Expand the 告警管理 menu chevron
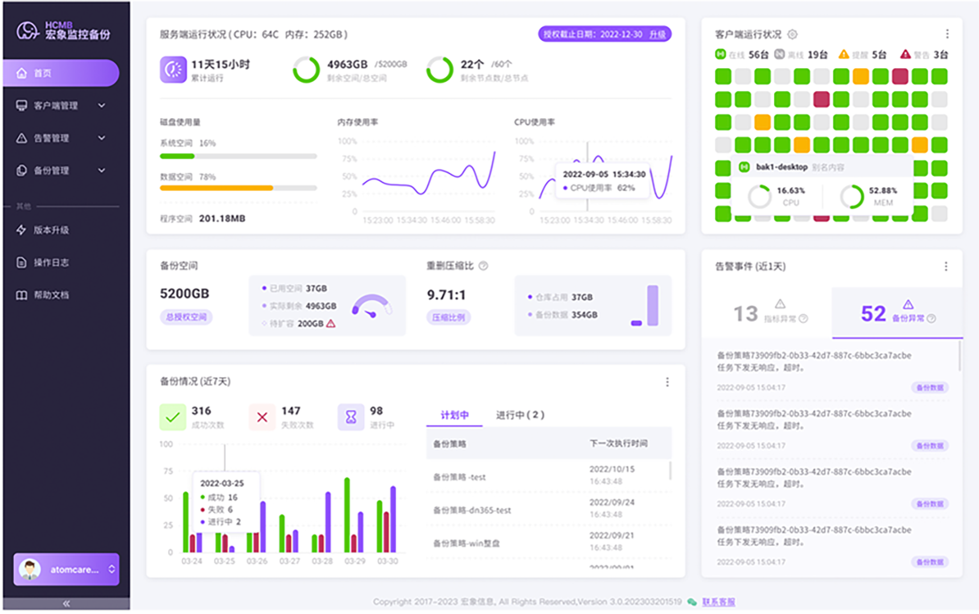 click(102, 138)
